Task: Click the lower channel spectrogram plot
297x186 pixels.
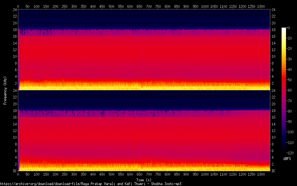Action: coord(144,130)
